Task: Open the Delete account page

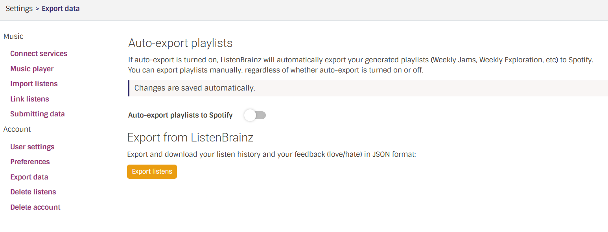Action: point(35,207)
